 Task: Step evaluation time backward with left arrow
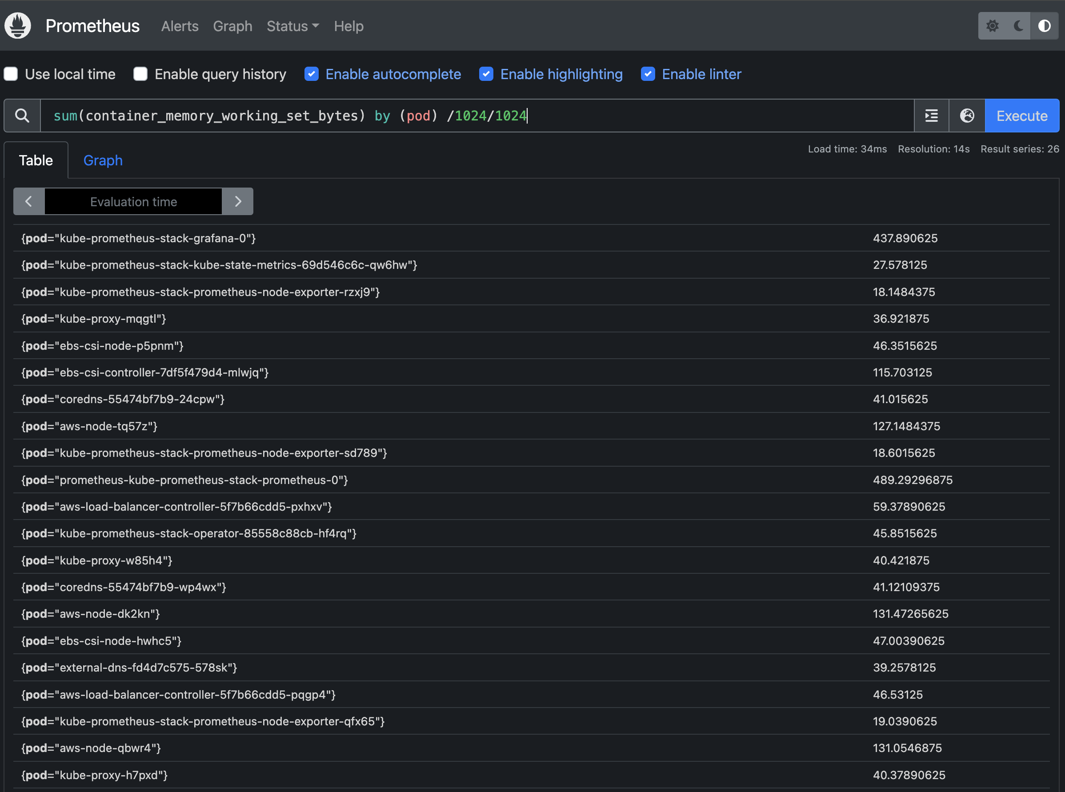(x=29, y=201)
